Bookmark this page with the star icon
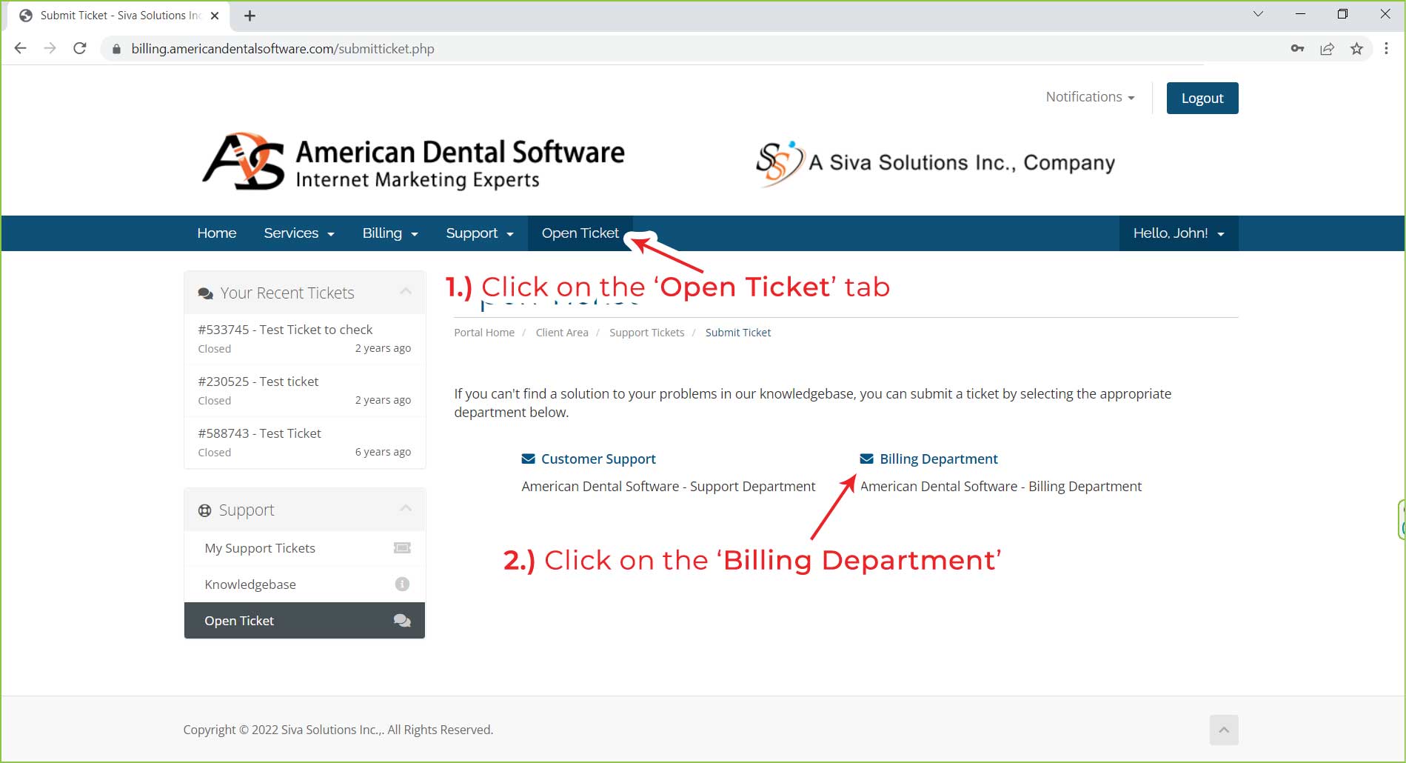The height and width of the screenshot is (763, 1406). point(1358,48)
